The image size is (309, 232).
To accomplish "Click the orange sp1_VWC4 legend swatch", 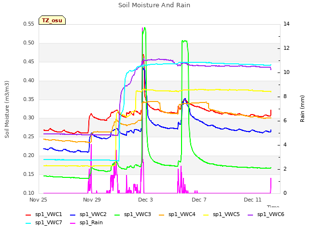I will 162,215.
